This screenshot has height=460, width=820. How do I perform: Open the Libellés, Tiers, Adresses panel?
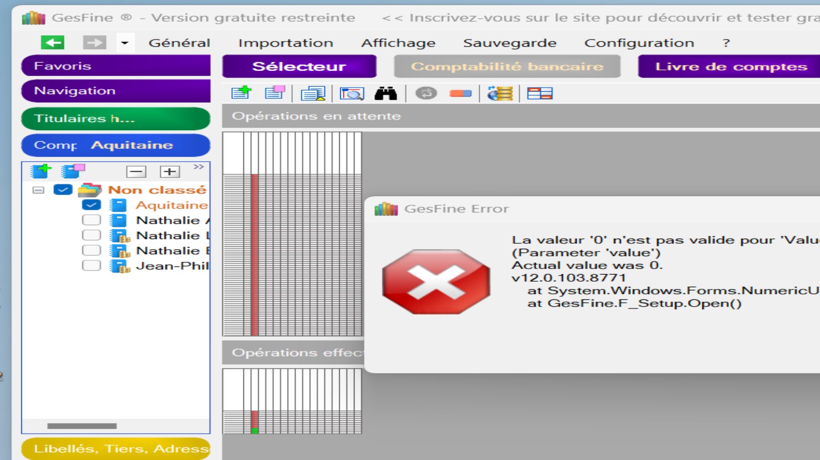[x=116, y=449]
